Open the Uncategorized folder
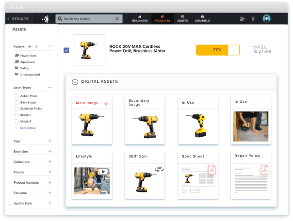The image size is (293, 221). point(27,74)
